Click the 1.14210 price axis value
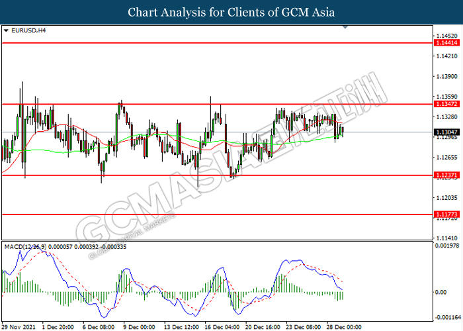 446,56
